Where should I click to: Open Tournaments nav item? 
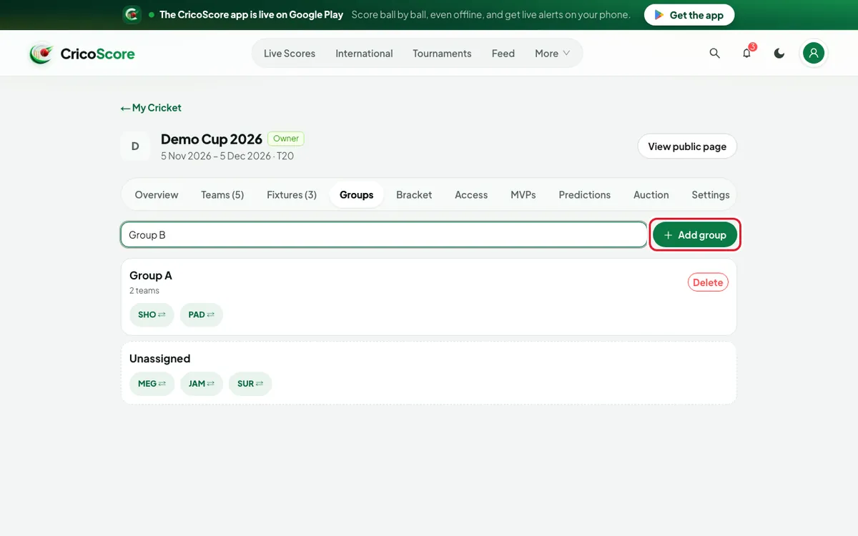pos(442,54)
